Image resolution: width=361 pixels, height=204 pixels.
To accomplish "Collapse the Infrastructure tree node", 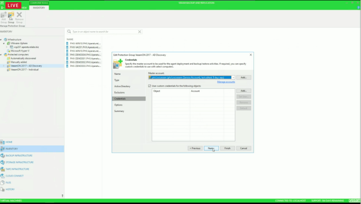I will point(2,40).
